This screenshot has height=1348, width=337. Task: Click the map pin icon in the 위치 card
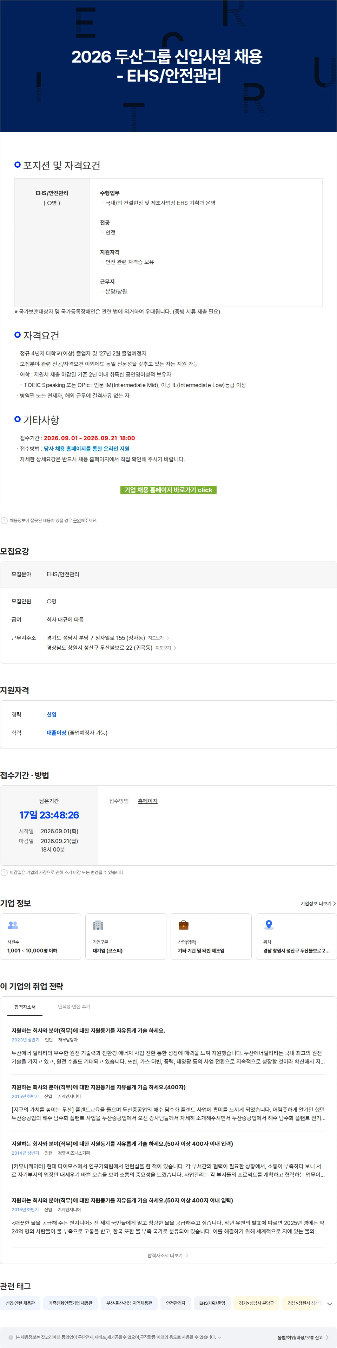pyautogui.click(x=269, y=925)
